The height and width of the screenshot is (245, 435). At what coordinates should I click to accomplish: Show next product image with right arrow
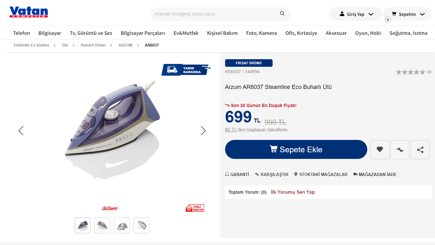(203, 131)
